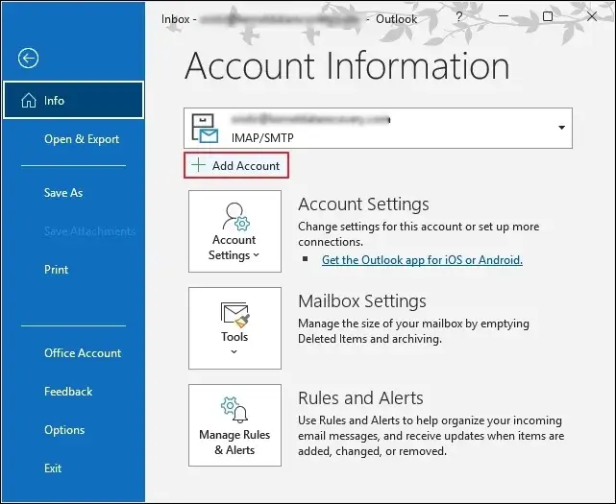Select the Info menu item

coord(73,100)
